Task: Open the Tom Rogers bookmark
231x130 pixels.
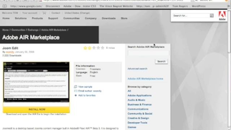Action: [180, 6]
